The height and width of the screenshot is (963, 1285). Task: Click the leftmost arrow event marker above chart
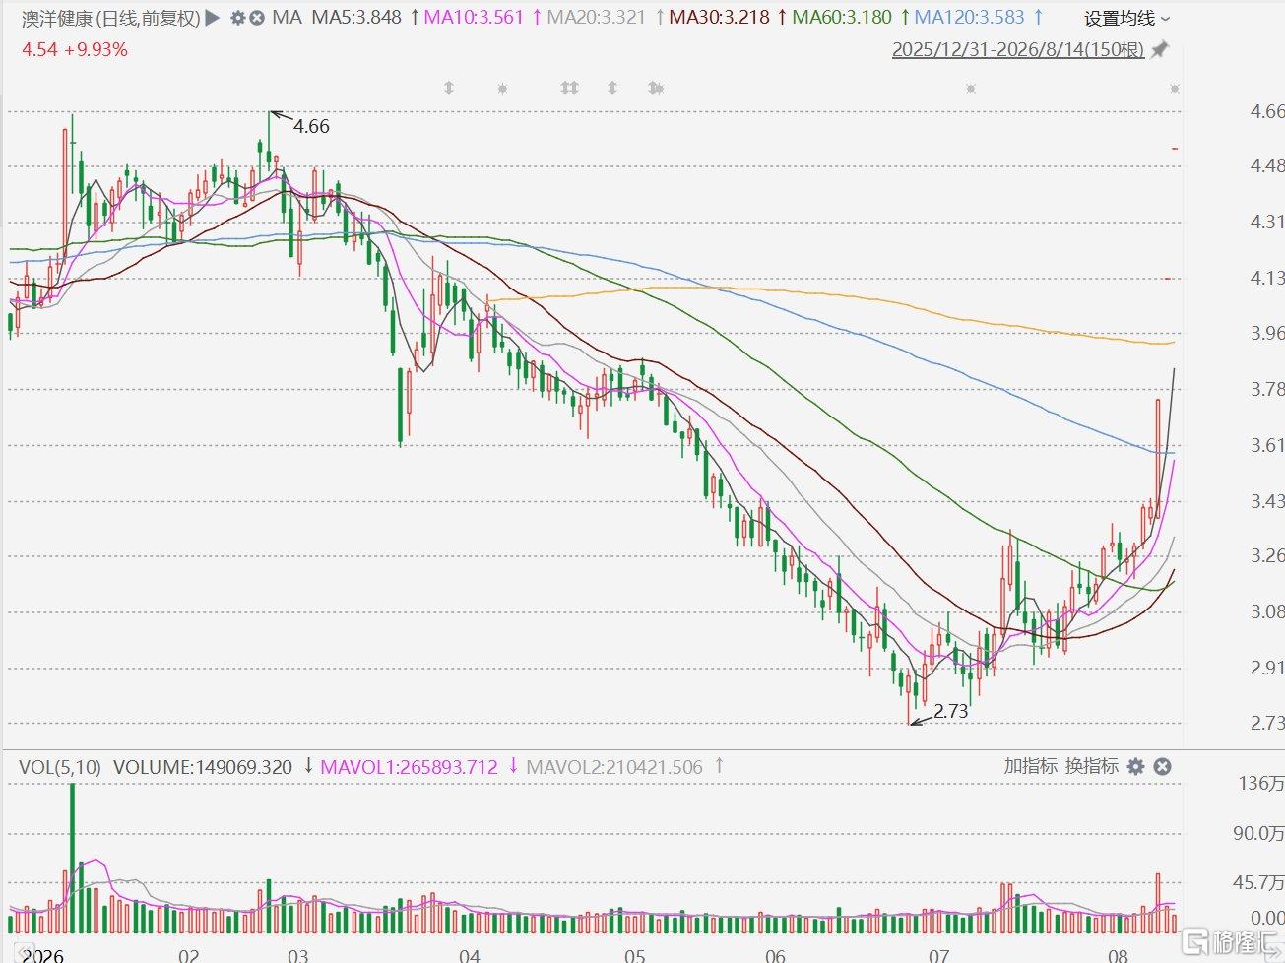click(449, 88)
